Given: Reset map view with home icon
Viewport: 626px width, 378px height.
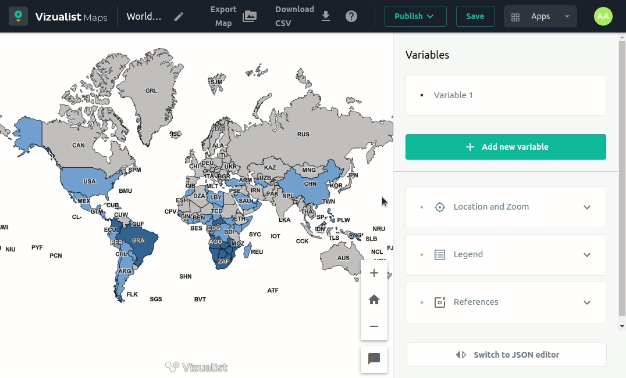Looking at the screenshot, I should 374,300.
